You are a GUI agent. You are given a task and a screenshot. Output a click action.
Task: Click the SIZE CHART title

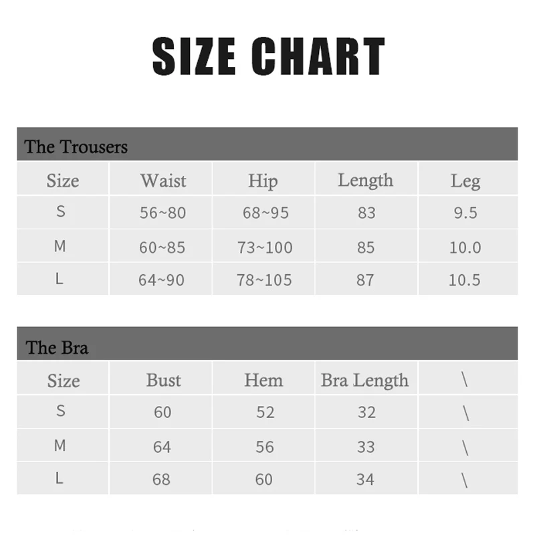click(x=268, y=56)
